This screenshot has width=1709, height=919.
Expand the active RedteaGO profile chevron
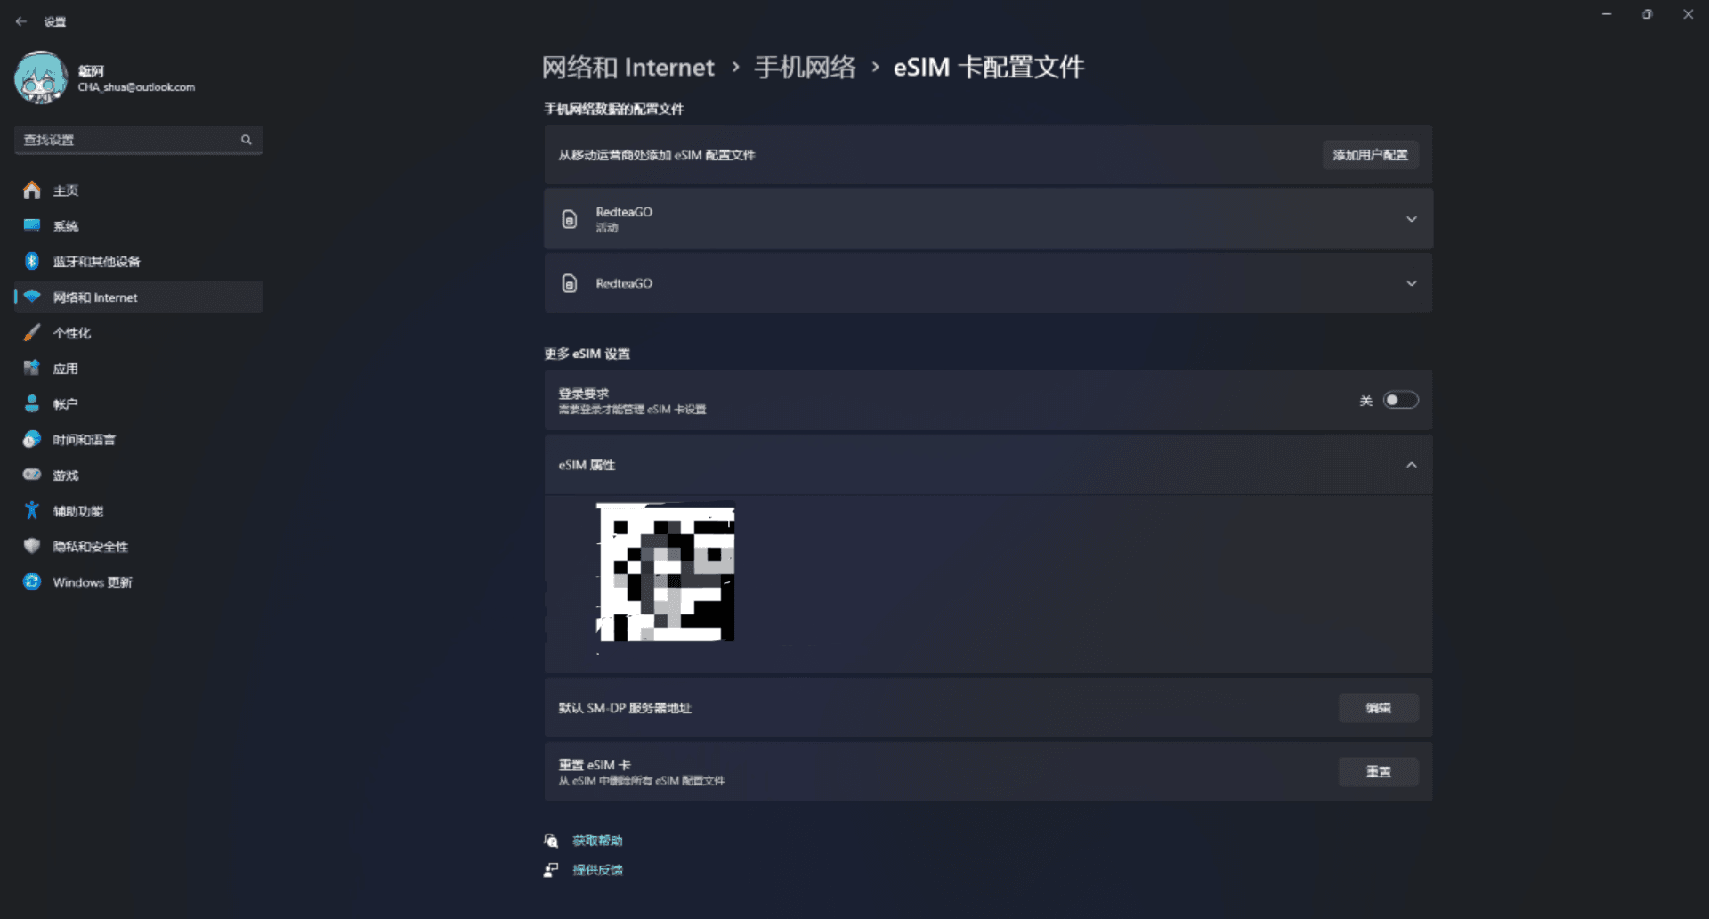[x=1412, y=219]
